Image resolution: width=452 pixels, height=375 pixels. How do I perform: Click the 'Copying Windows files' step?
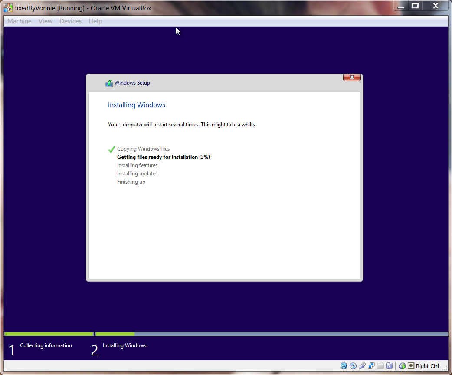point(143,149)
